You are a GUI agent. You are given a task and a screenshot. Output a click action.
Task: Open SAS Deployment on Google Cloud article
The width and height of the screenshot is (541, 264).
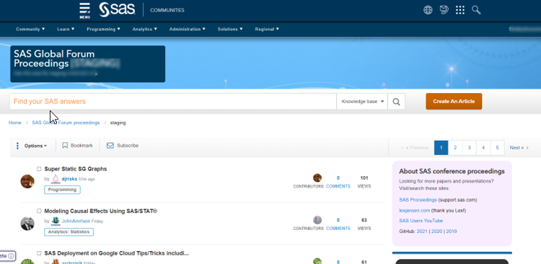pyautogui.click(x=117, y=253)
